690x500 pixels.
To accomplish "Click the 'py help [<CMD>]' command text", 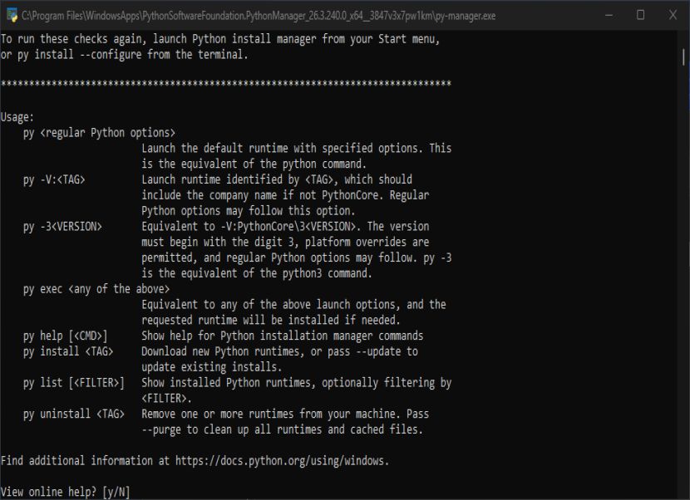I will click(x=65, y=336).
